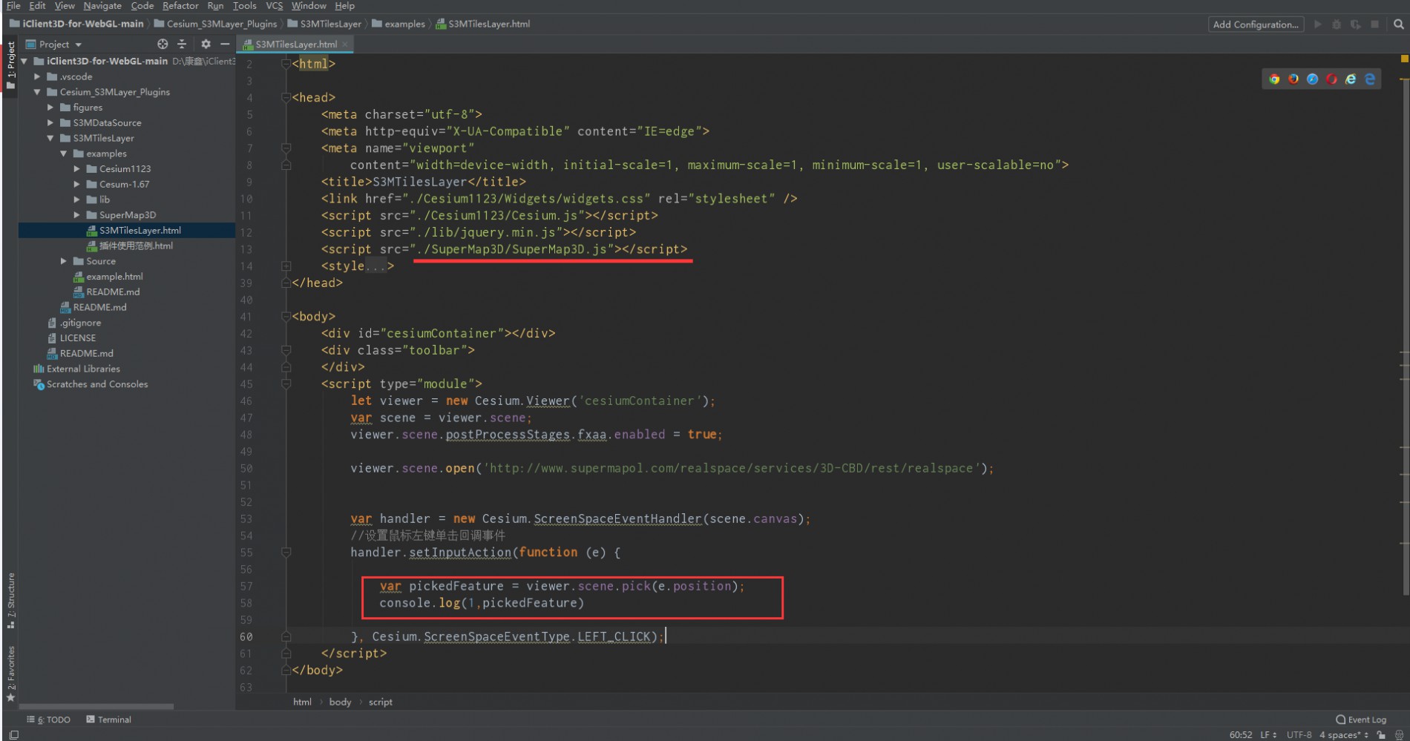The image size is (1410, 741).
Task: Toggle the 1: Project side tab
Action: pyautogui.click(x=10, y=65)
